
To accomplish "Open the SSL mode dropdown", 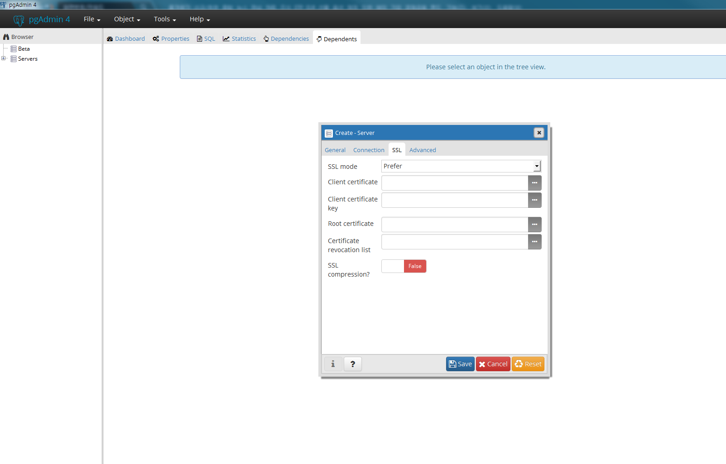I will [461, 166].
